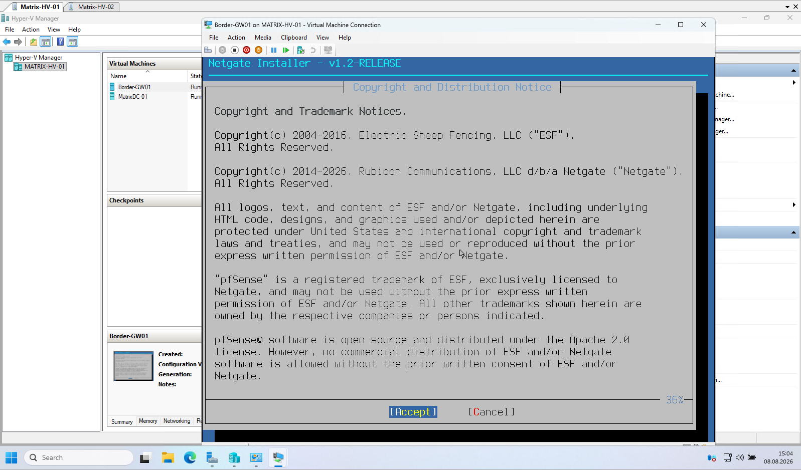This screenshot has width=801, height=470.
Task: Open the Clipboard menu
Action: pos(294,38)
